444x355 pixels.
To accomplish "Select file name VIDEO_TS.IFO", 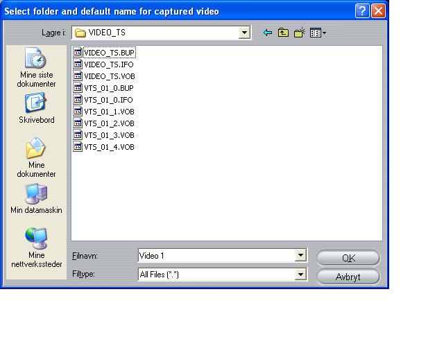I will pos(109,64).
